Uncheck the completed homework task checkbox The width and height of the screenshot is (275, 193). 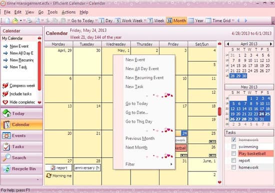click(233, 139)
